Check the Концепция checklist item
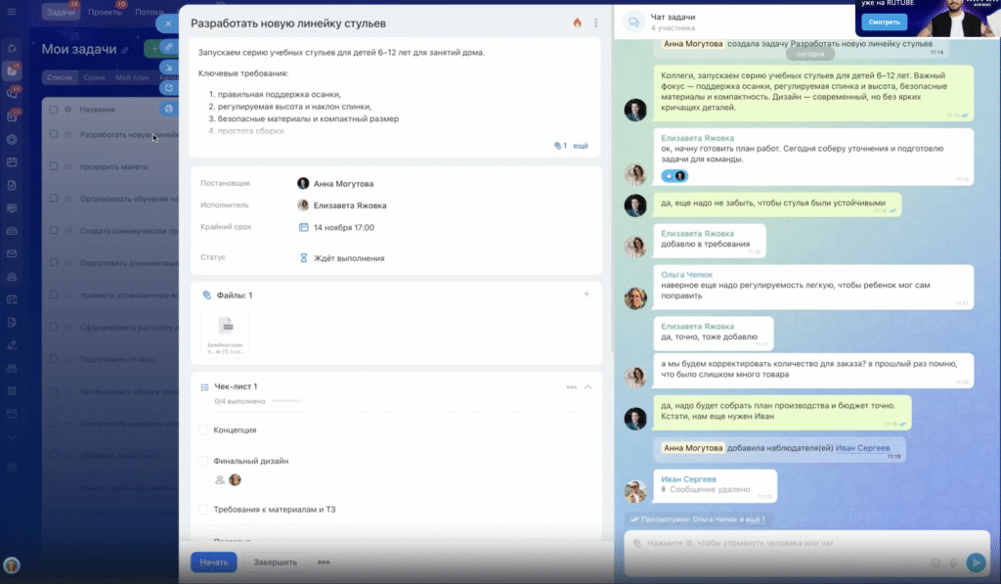This screenshot has width=1001, height=584. (x=203, y=429)
